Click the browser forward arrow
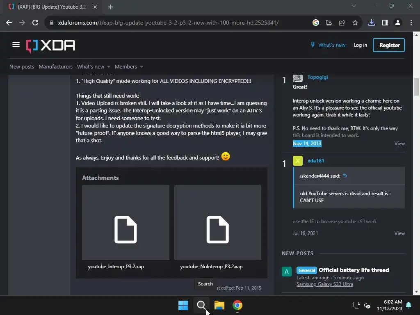The image size is (420, 315). tap(22, 23)
